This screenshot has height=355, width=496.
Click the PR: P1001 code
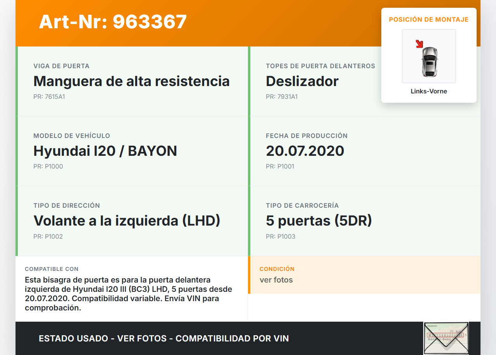[280, 167]
